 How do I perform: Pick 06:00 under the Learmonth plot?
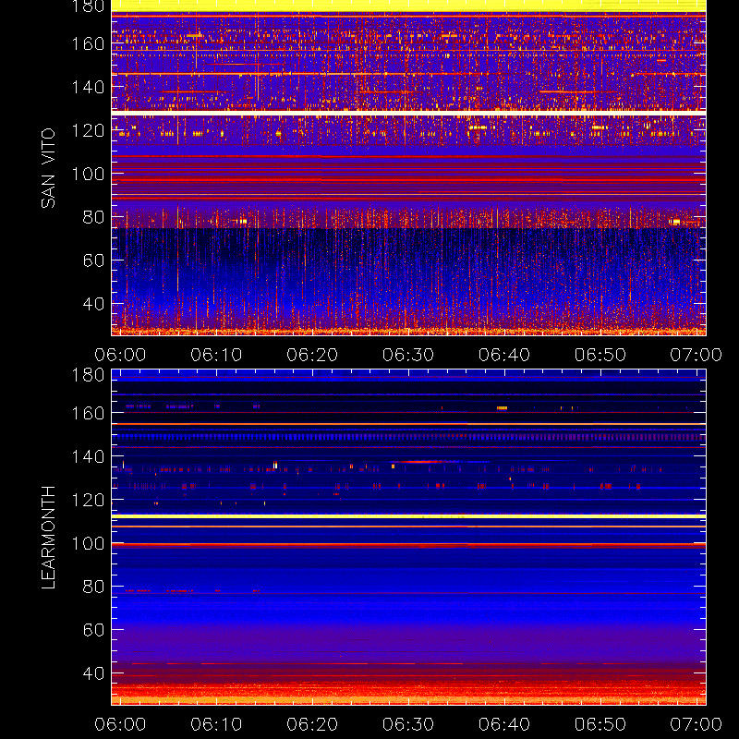120,724
